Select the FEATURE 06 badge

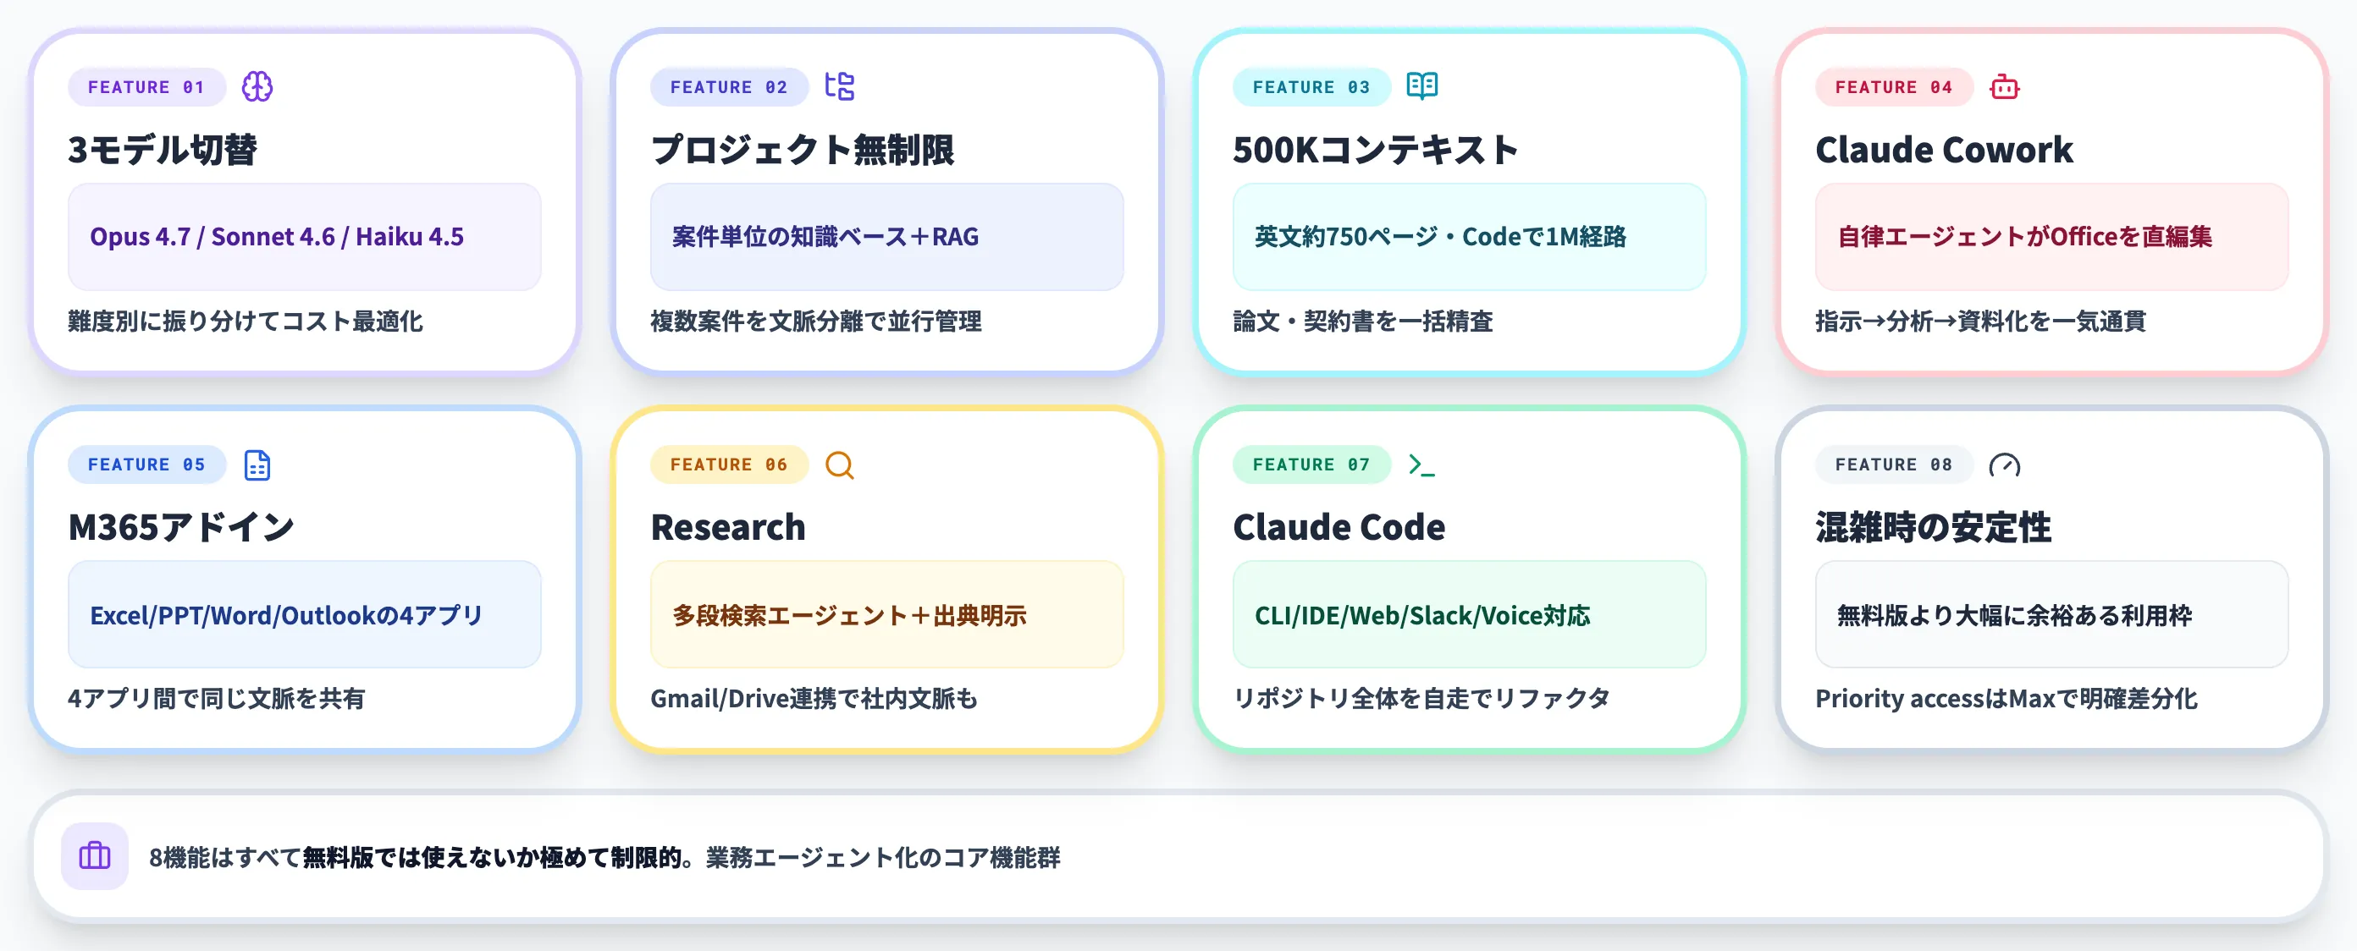pos(729,465)
